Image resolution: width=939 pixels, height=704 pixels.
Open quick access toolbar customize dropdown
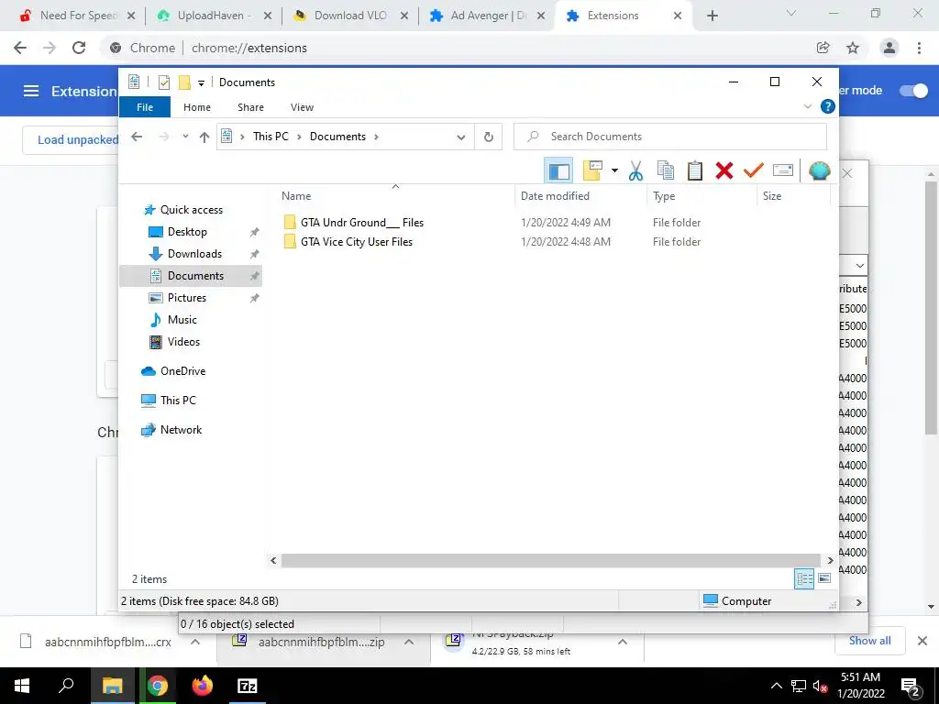(201, 83)
